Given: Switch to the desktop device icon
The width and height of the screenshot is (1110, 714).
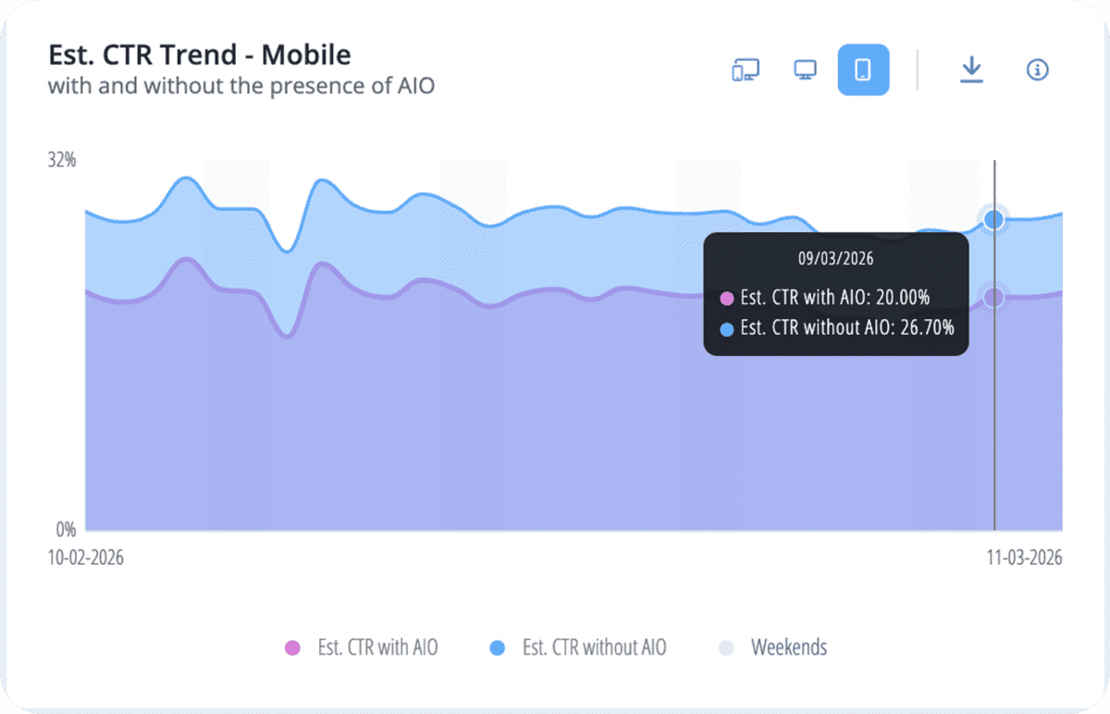Looking at the screenshot, I should (804, 69).
